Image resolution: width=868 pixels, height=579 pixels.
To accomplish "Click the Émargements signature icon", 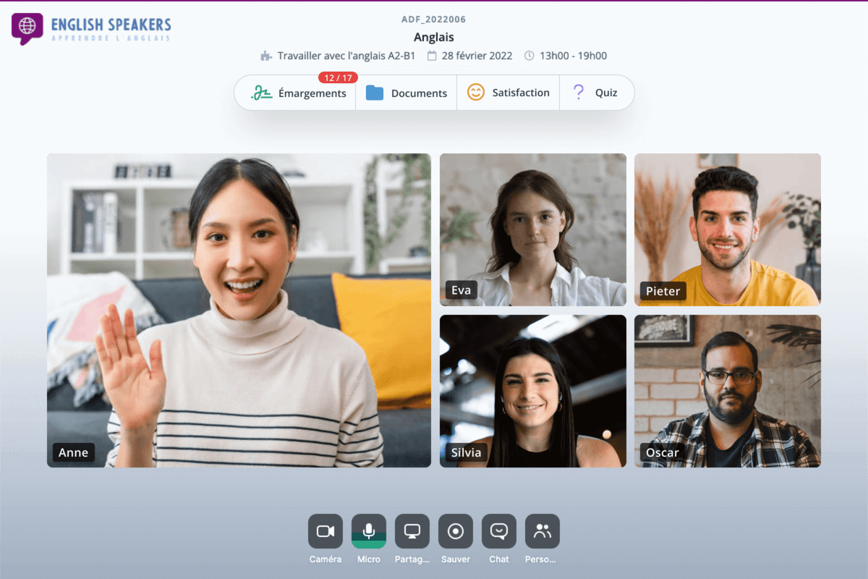I will click(x=261, y=93).
